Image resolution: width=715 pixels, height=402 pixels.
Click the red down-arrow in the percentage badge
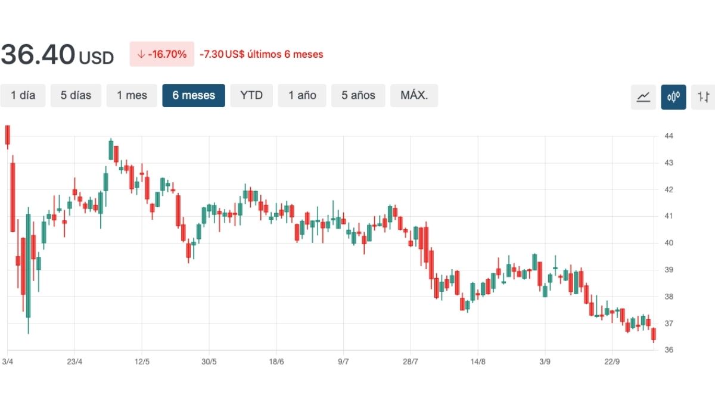[x=141, y=54]
